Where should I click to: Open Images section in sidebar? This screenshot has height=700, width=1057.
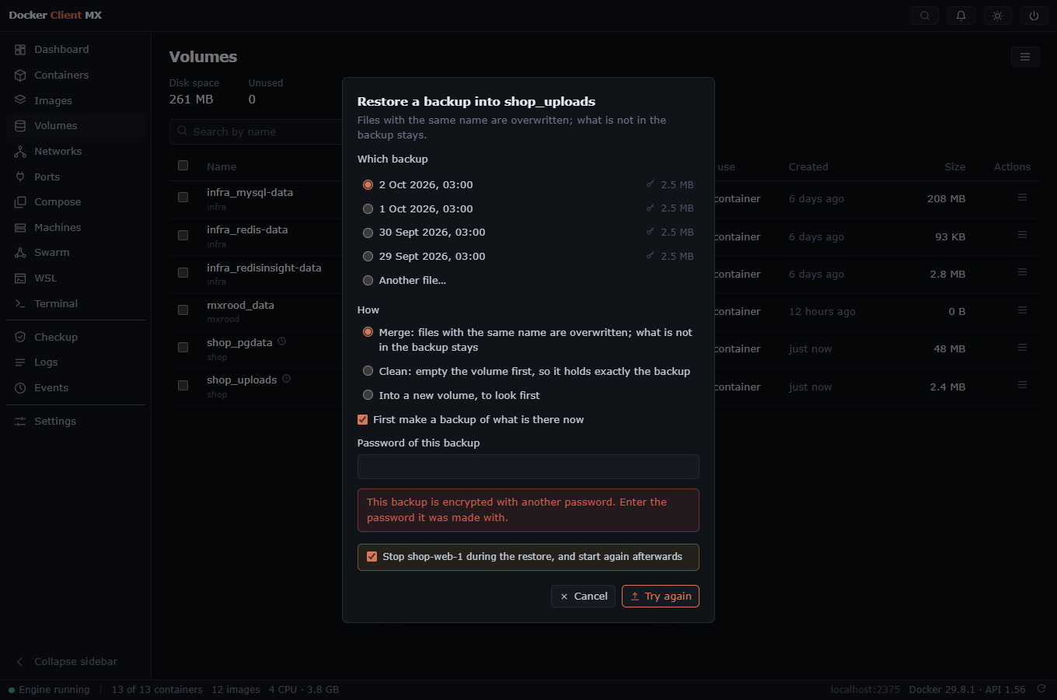tap(75, 100)
